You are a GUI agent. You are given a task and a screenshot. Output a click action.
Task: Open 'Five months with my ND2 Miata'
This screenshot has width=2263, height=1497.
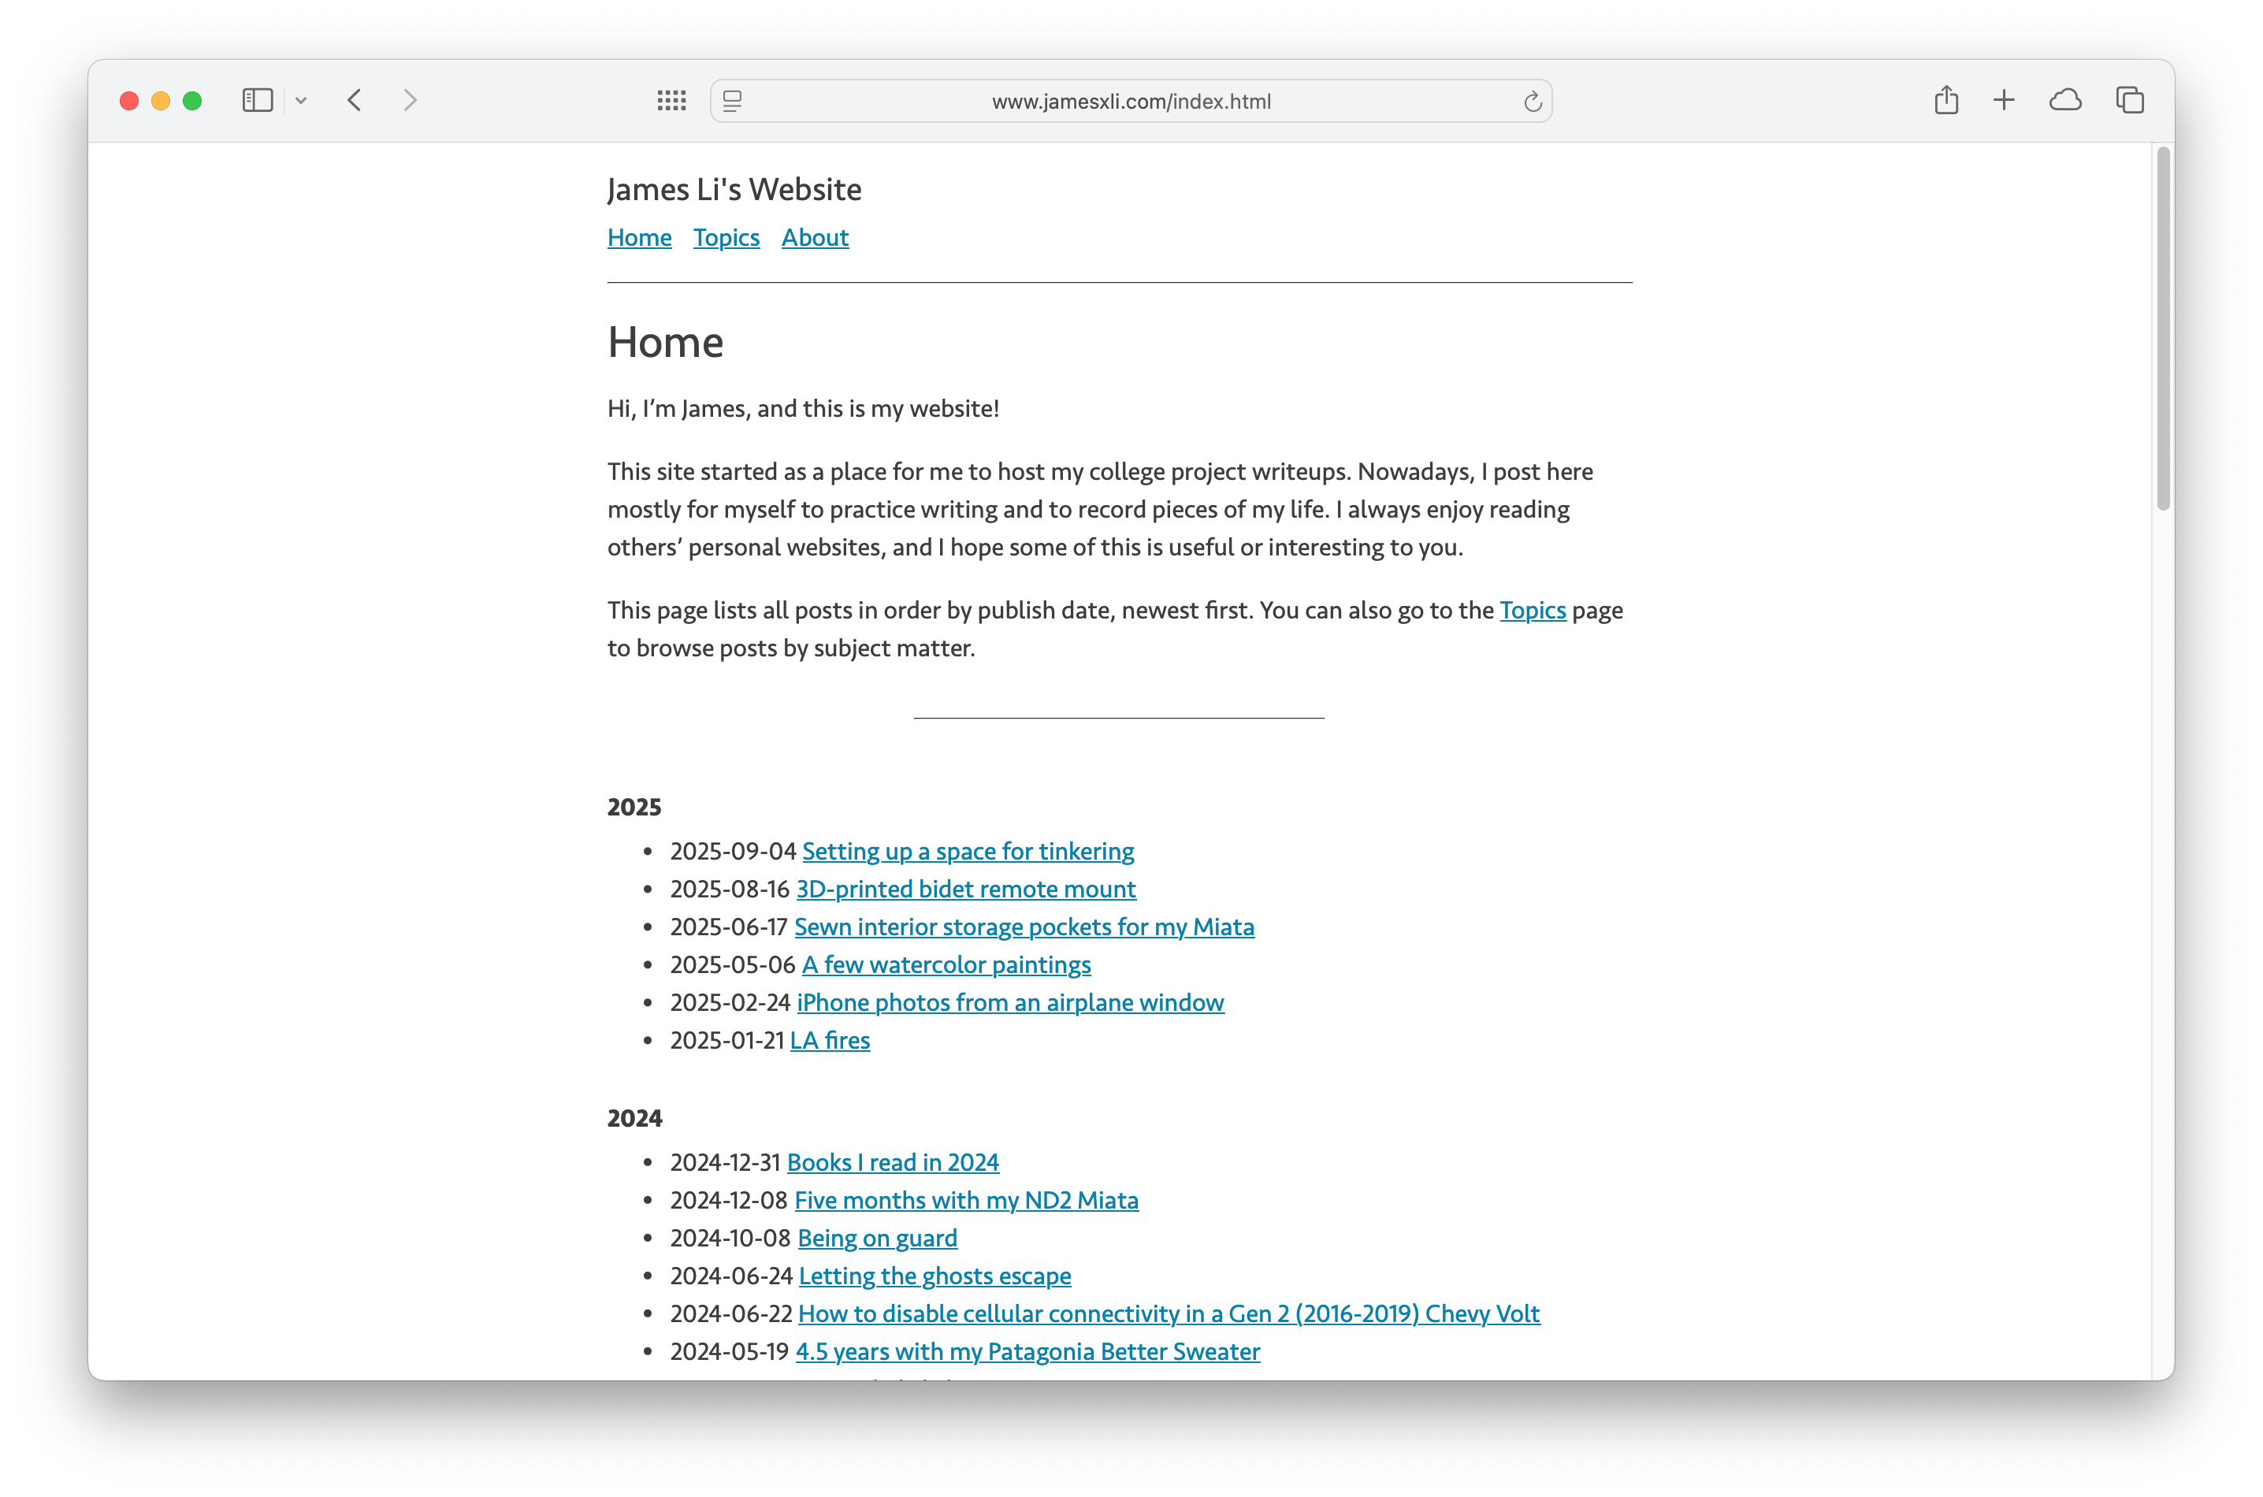pos(966,1200)
